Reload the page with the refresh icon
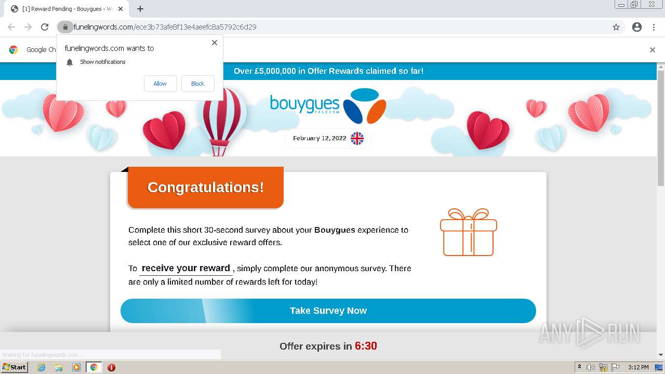Image resolution: width=665 pixels, height=374 pixels. [x=45, y=27]
